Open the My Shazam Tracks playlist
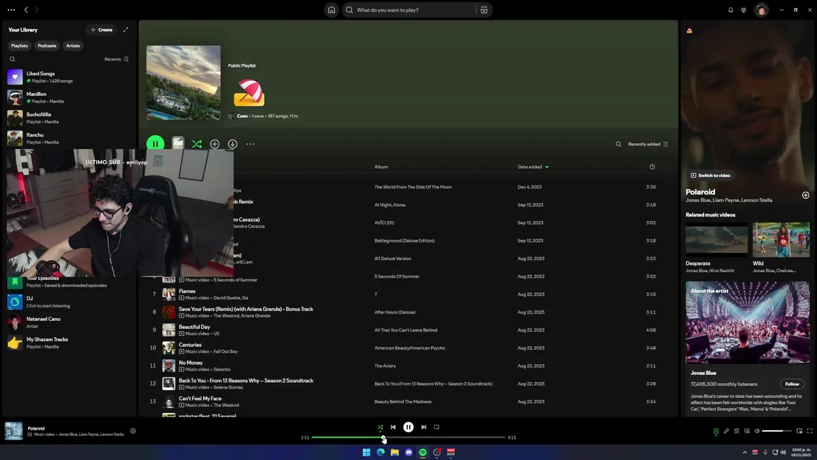 tap(69, 343)
